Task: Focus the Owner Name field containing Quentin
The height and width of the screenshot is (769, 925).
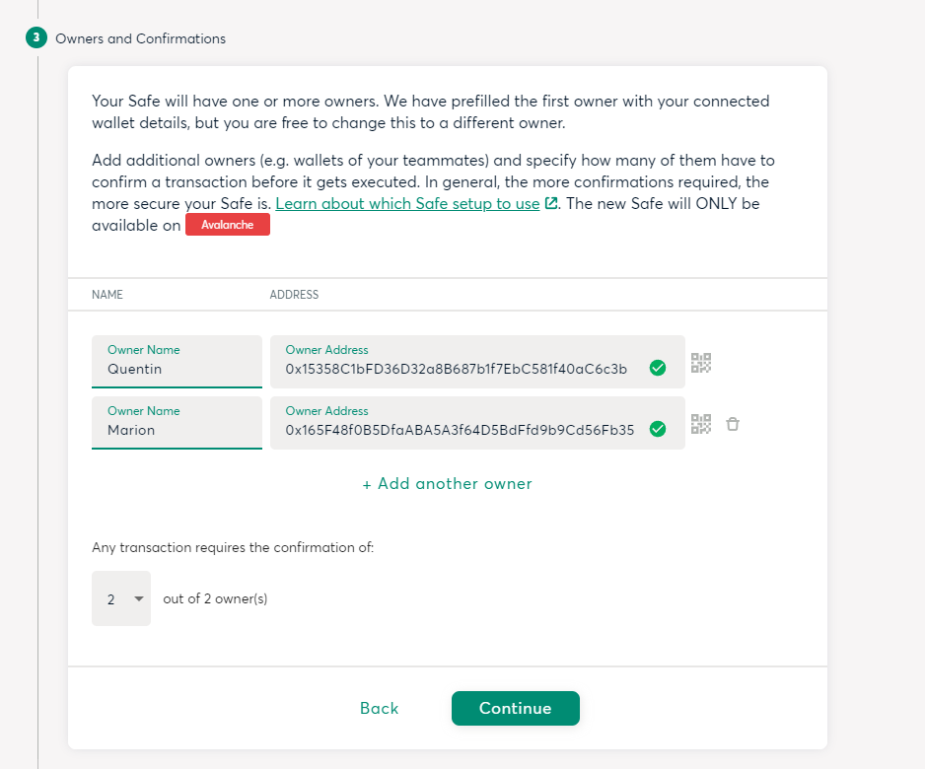Action: (x=177, y=369)
